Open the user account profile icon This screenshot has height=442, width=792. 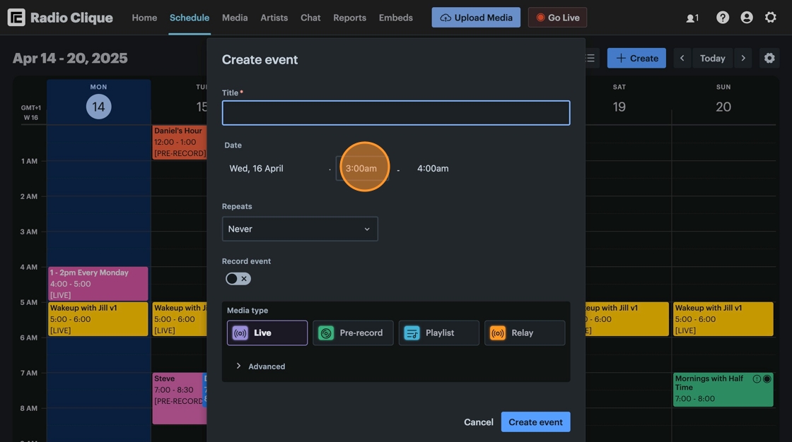point(747,18)
